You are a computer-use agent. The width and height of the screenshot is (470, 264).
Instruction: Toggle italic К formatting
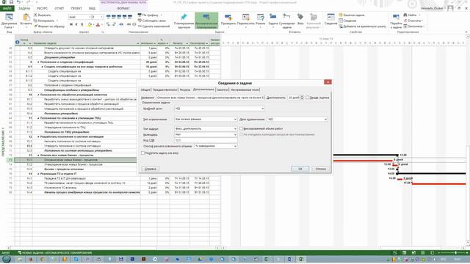76,24
